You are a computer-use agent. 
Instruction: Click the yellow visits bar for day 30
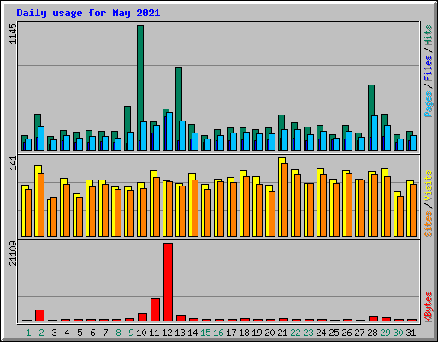pyautogui.click(x=396, y=214)
